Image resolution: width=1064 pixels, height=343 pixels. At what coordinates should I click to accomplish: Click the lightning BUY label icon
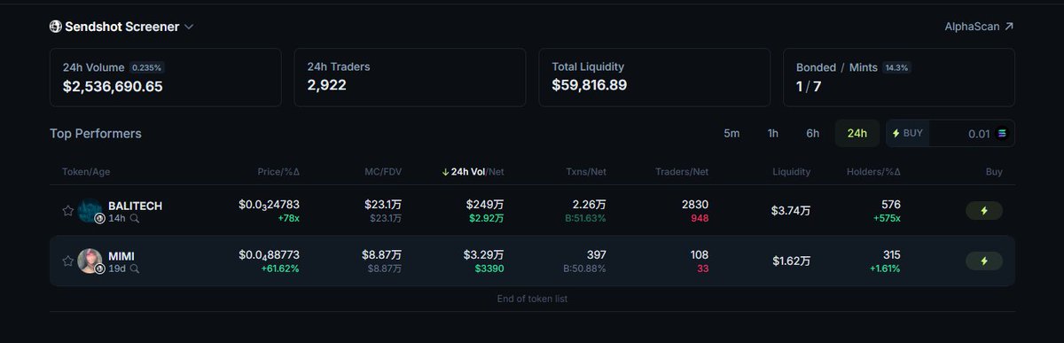pyautogui.click(x=896, y=133)
